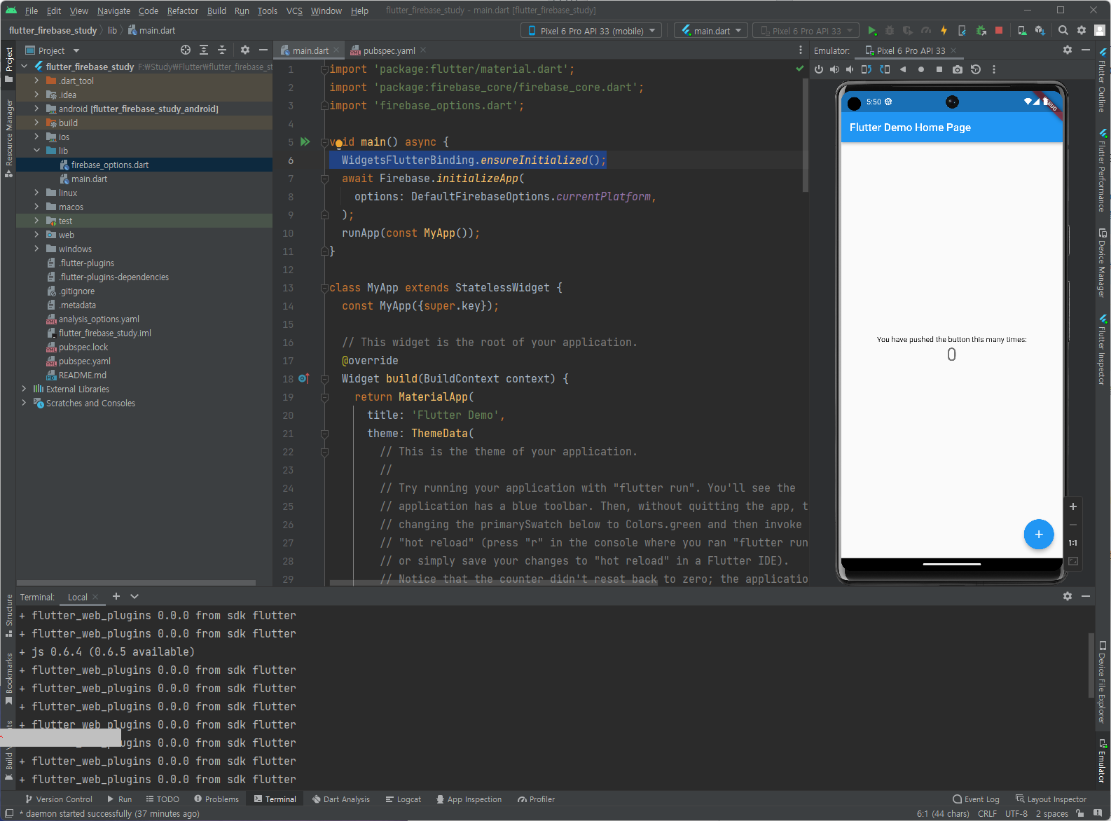Open main.dart run configuration dropdown
This screenshot has height=821, width=1111.
tap(711, 31)
